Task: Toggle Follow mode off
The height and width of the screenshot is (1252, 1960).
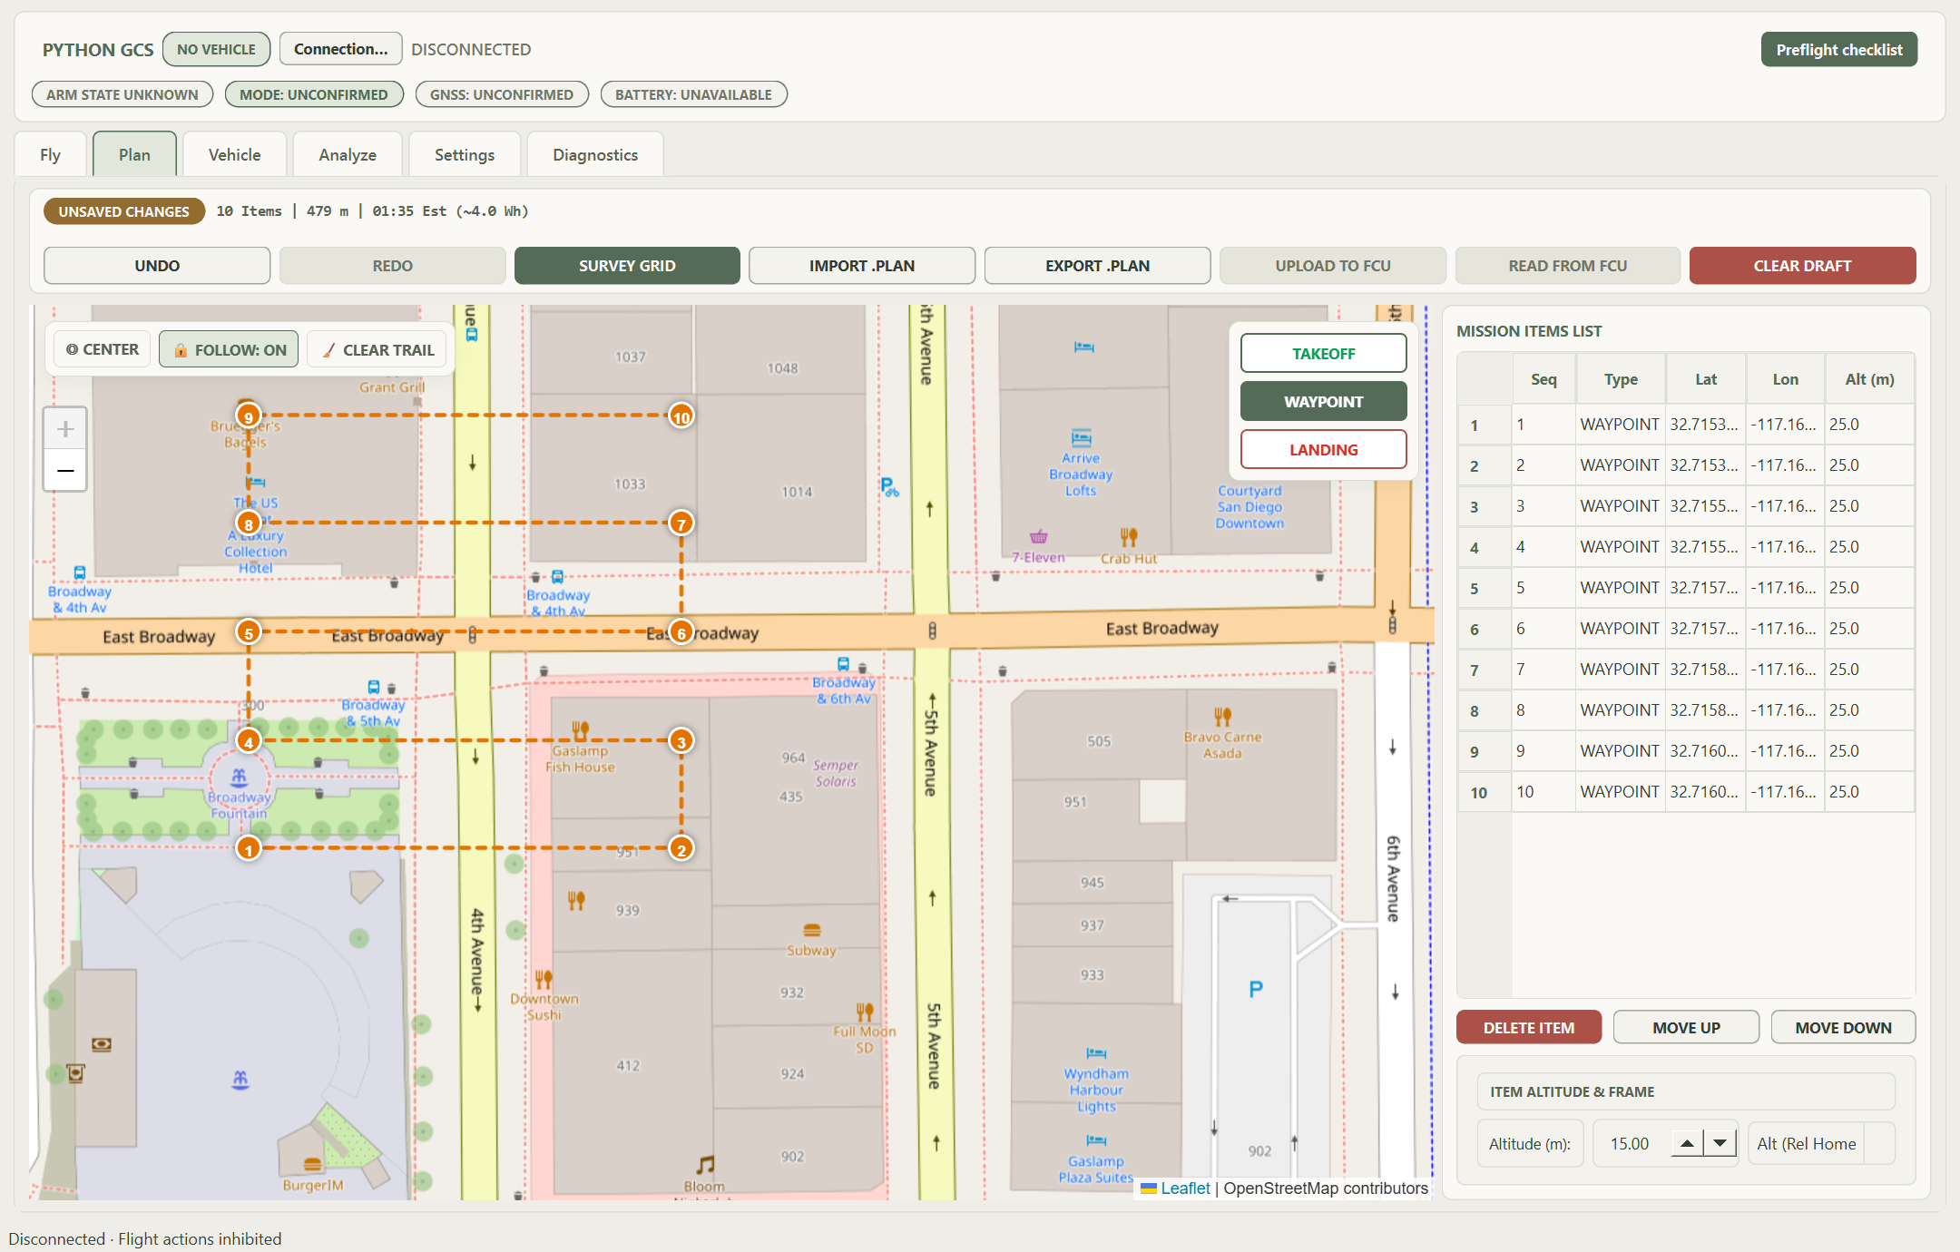Action: tap(229, 349)
